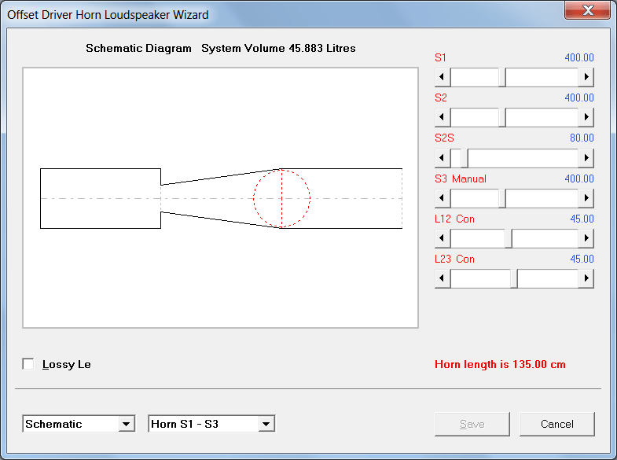Click the left arrow of L23 Con slider
Viewport: 617px width, 460px height.
click(443, 278)
